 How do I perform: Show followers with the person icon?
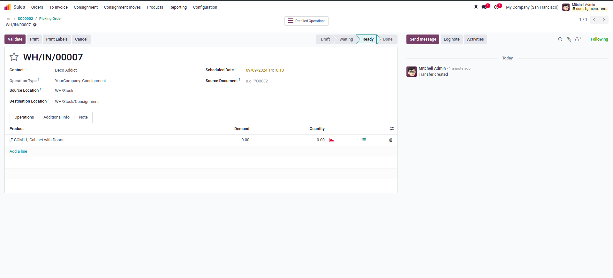(x=578, y=39)
